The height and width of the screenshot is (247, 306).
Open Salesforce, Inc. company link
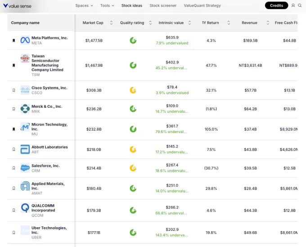coord(45,166)
